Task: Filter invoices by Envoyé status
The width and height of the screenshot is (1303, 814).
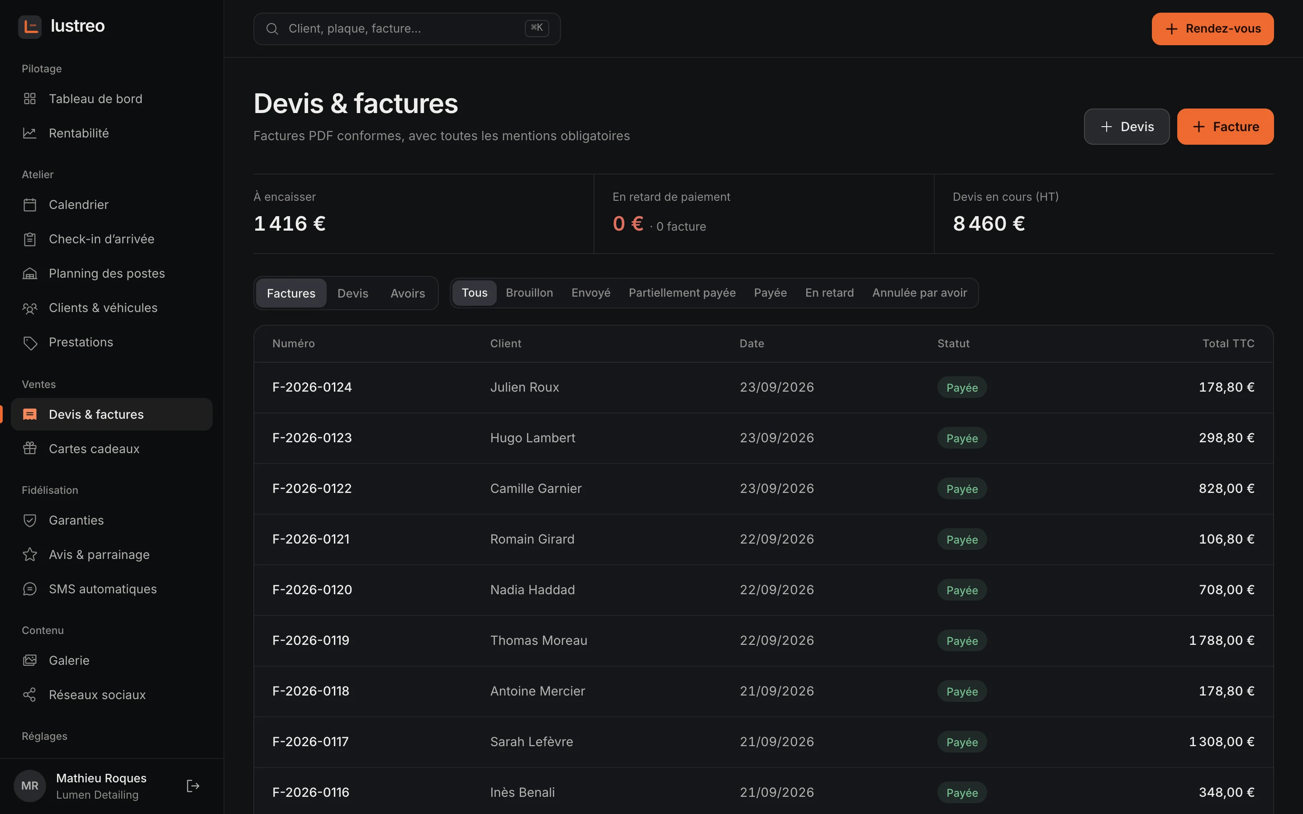Action: [x=591, y=292]
